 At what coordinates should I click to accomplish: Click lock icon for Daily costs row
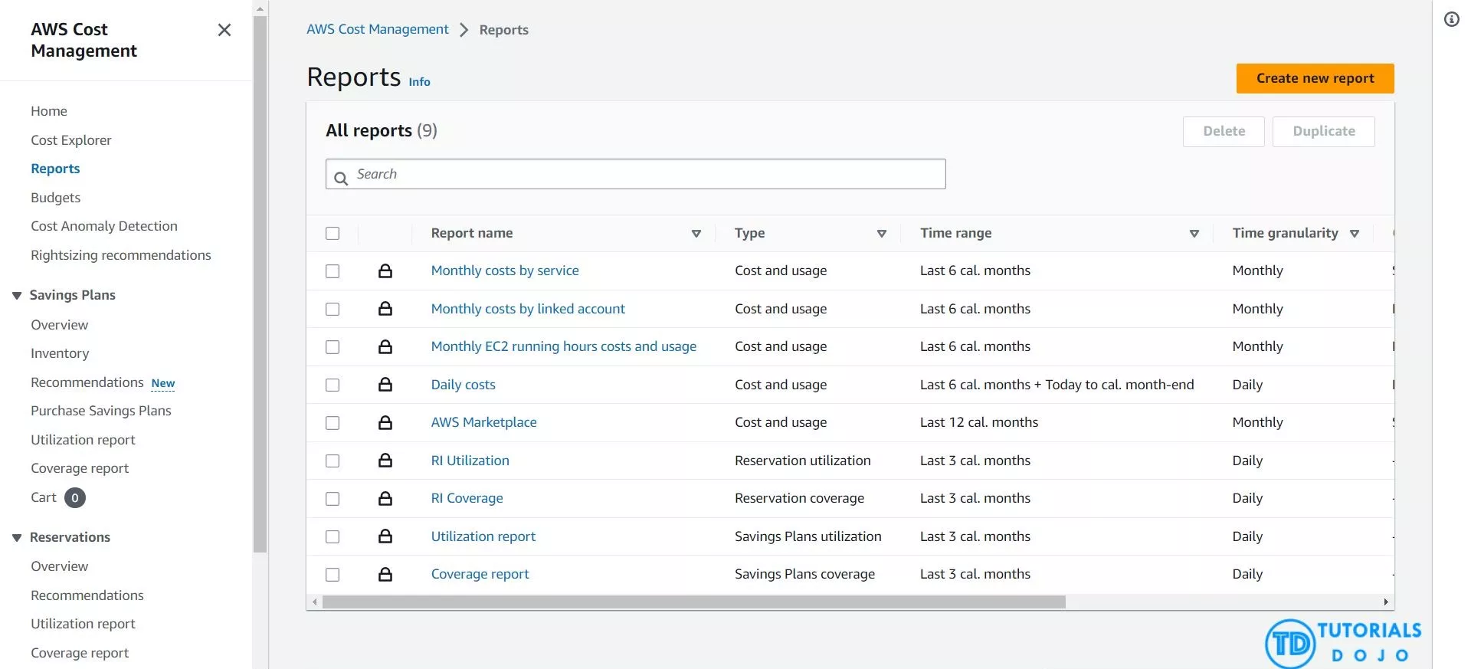point(385,385)
